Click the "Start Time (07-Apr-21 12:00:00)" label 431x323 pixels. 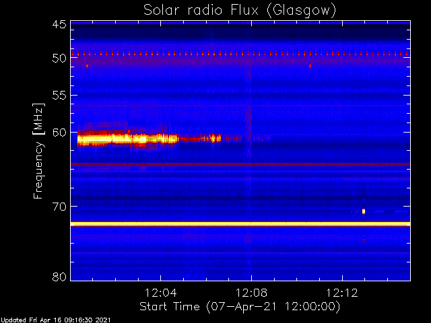pyautogui.click(x=240, y=307)
